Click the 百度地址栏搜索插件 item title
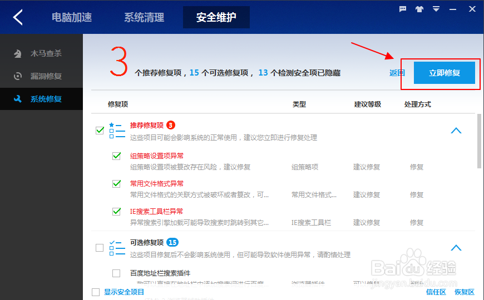This screenshot has width=484, height=300. pos(160,273)
